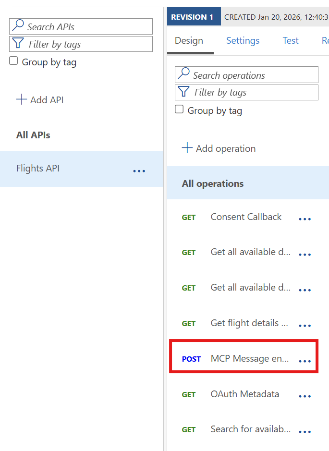The width and height of the screenshot is (329, 451).
Task: Open ellipsis menu for MCP Message endpoint operation
Action: (x=305, y=361)
